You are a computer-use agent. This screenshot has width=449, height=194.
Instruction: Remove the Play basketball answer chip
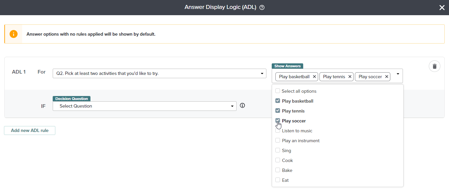(314, 77)
